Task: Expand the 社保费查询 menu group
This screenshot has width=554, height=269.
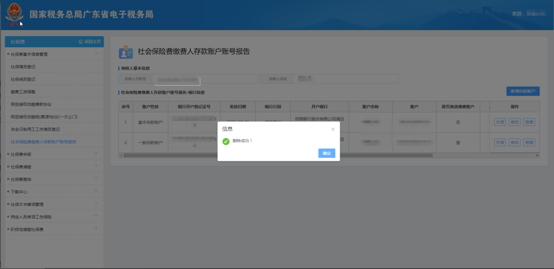Action: point(96,179)
